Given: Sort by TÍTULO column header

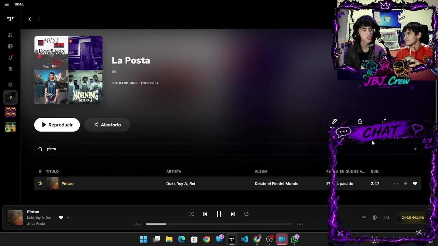Looking at the screenshot, I should point(52,172).
